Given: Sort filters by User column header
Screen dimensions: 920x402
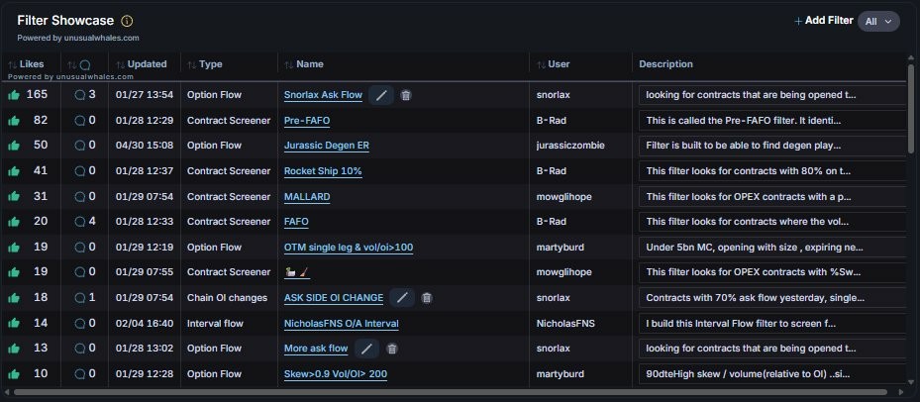Looking at the screenshot, I should 559,64.
